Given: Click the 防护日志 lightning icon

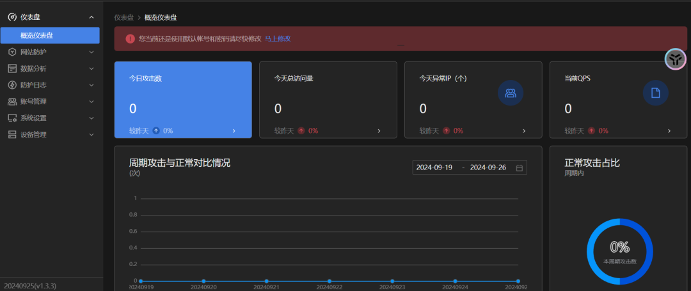Looking at the screenshot, I should [12, 85].
